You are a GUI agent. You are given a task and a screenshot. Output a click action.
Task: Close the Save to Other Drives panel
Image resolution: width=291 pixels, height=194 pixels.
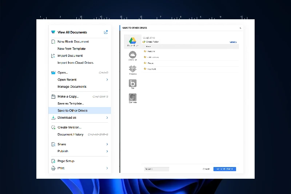tap(240, 28)
